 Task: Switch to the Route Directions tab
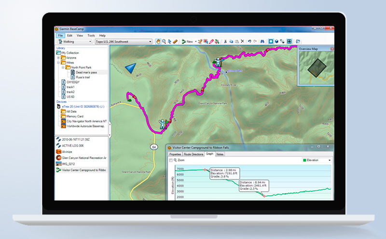point(193,154)
